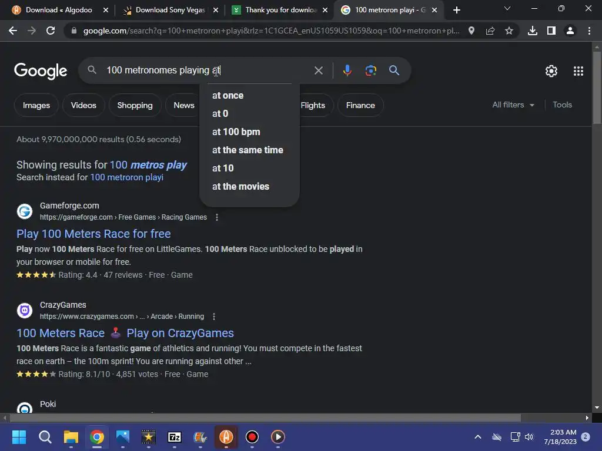Filter results by Shopping
This screenshot has width=602, height=451.
135,105
